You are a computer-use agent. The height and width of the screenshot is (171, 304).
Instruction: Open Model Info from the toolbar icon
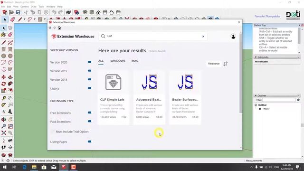click(76, 12)
